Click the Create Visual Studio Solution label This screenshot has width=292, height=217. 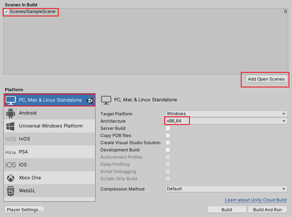coord(130,143)
